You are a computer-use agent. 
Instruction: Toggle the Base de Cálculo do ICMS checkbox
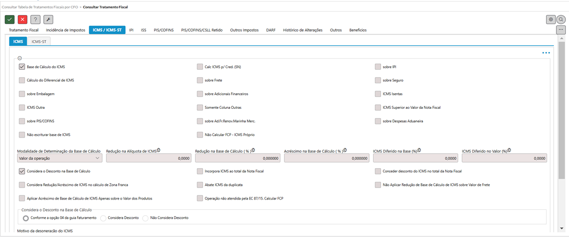(x=22, y=67)
